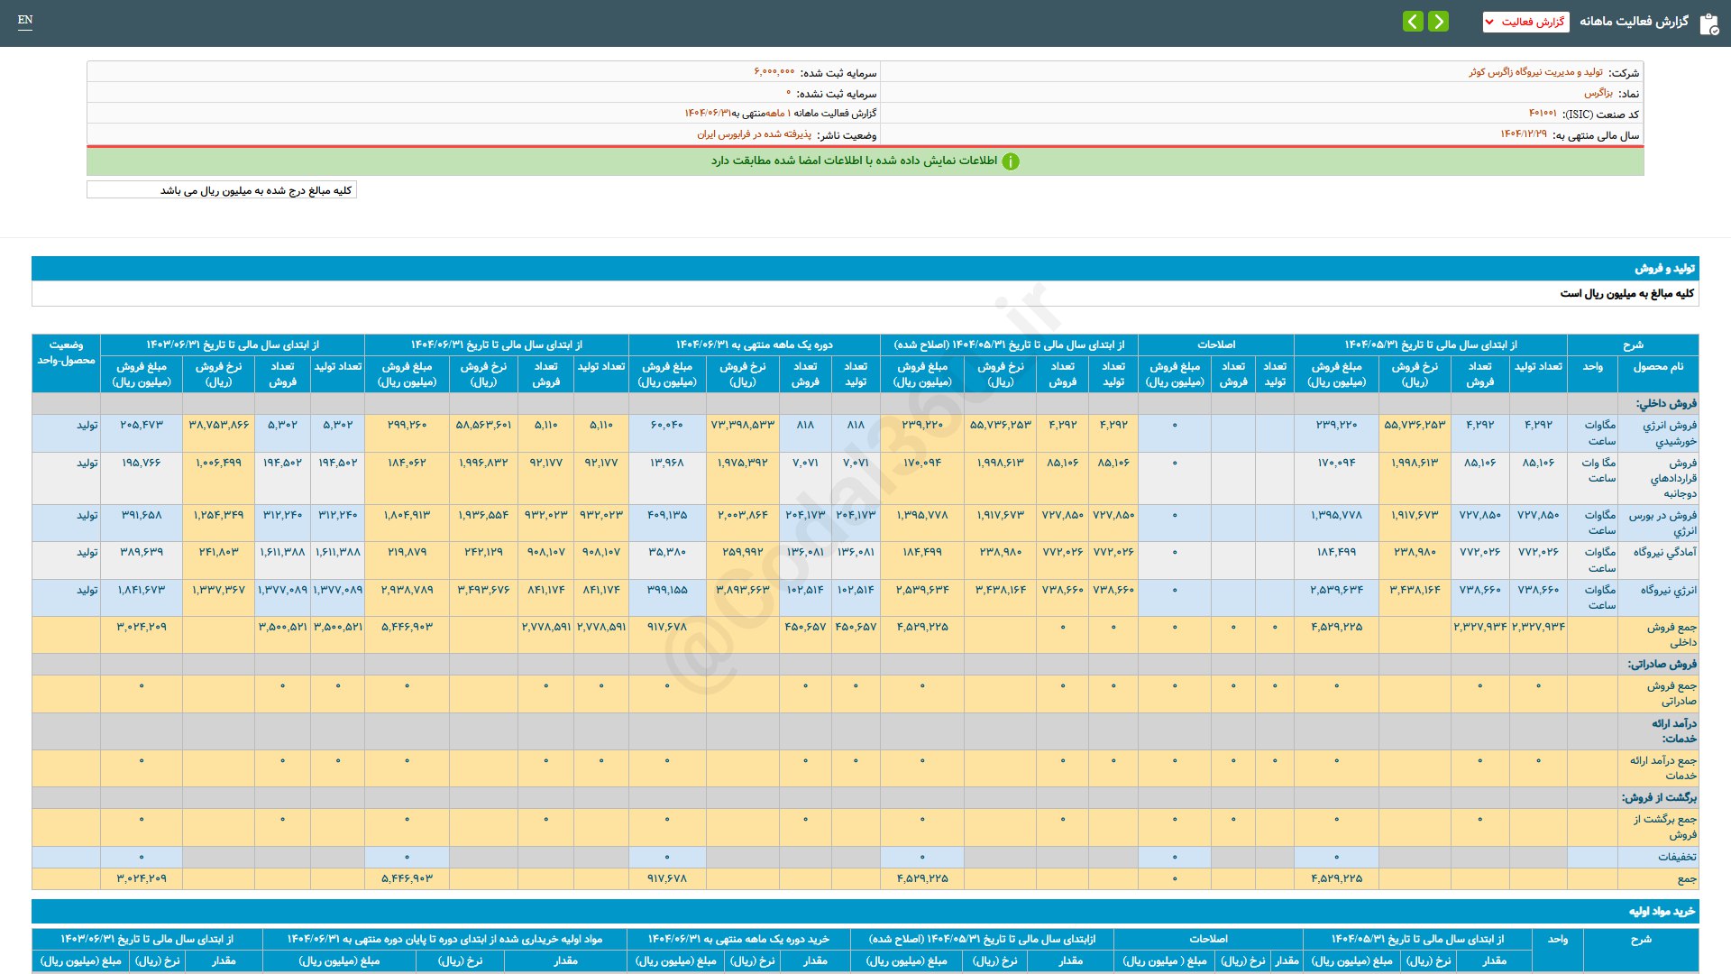1731x974 pixels.
Task: Click the نام محصول column header
Action: pyautogui.click(x=1657, y=367)
